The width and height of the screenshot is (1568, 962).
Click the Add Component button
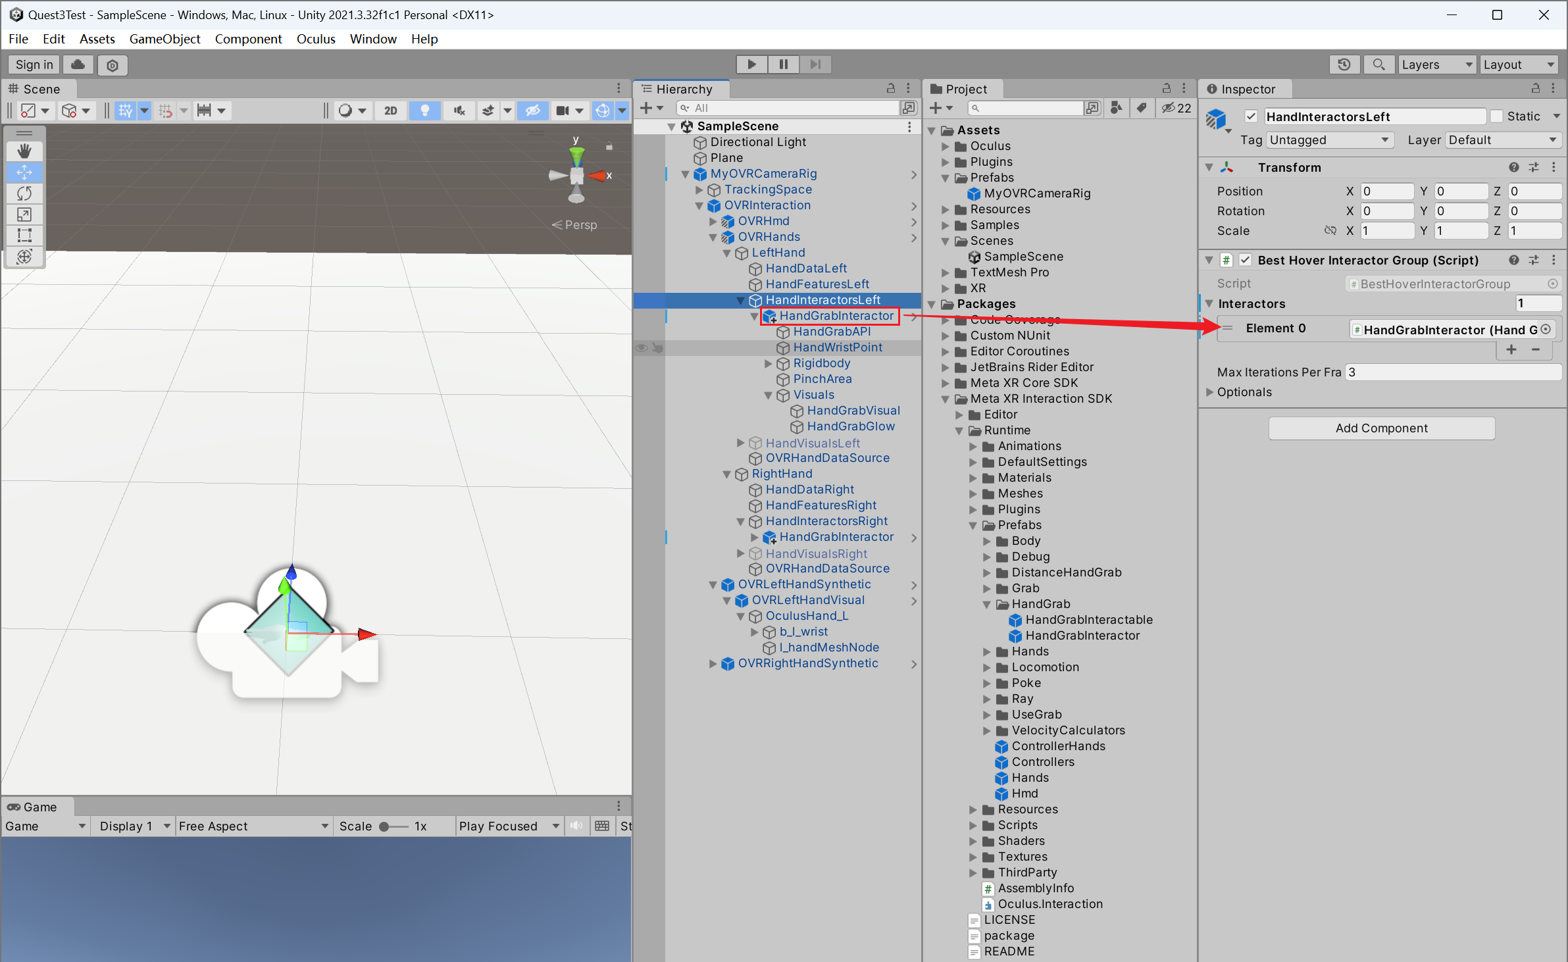pyautogui.click(x=1381, y=428)
